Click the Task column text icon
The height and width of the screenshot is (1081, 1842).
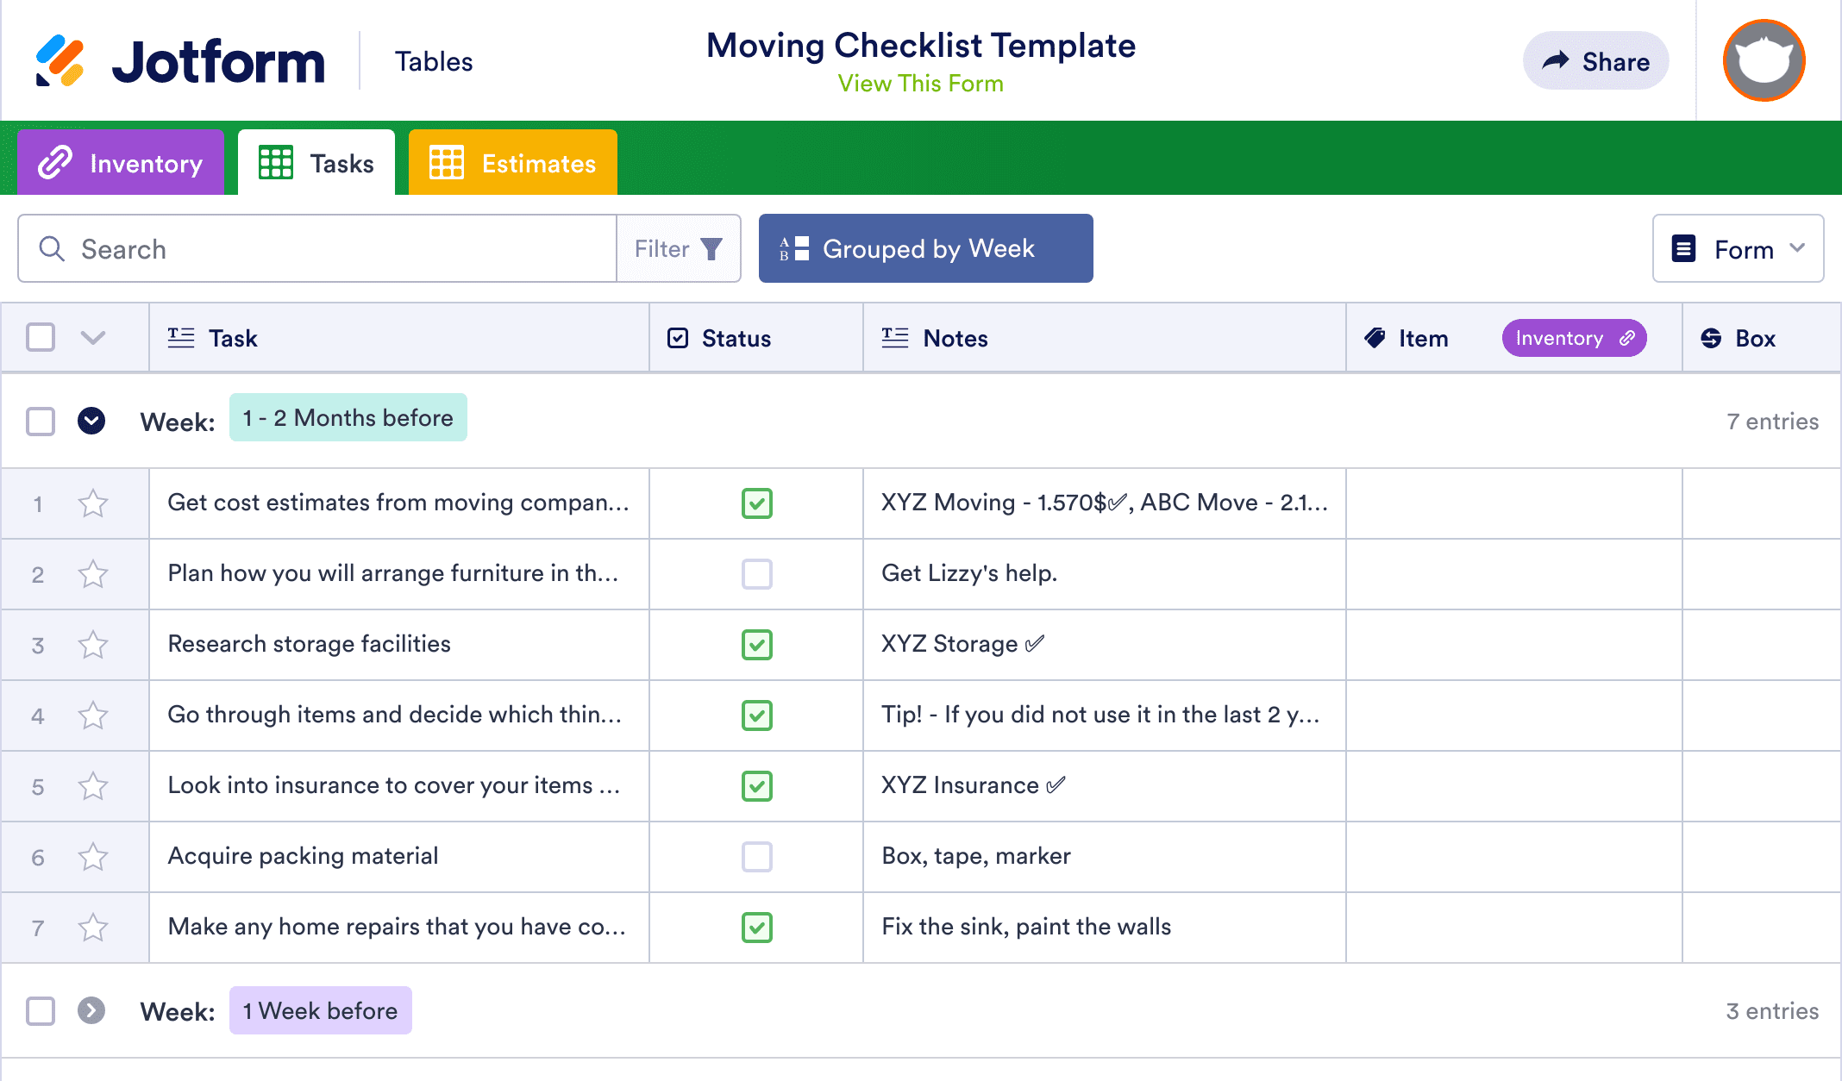tap(180, 338)
